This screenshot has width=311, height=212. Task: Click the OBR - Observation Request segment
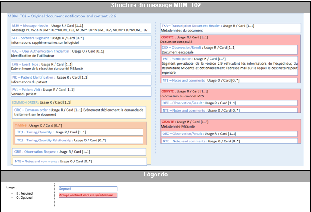[79, 152]
